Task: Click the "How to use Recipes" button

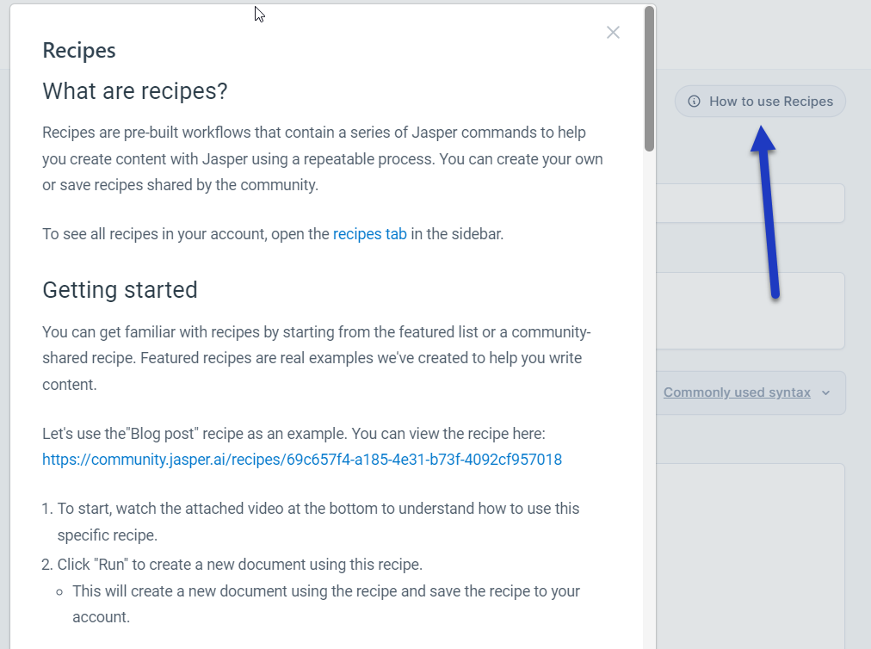Action: tap(760, 101)
